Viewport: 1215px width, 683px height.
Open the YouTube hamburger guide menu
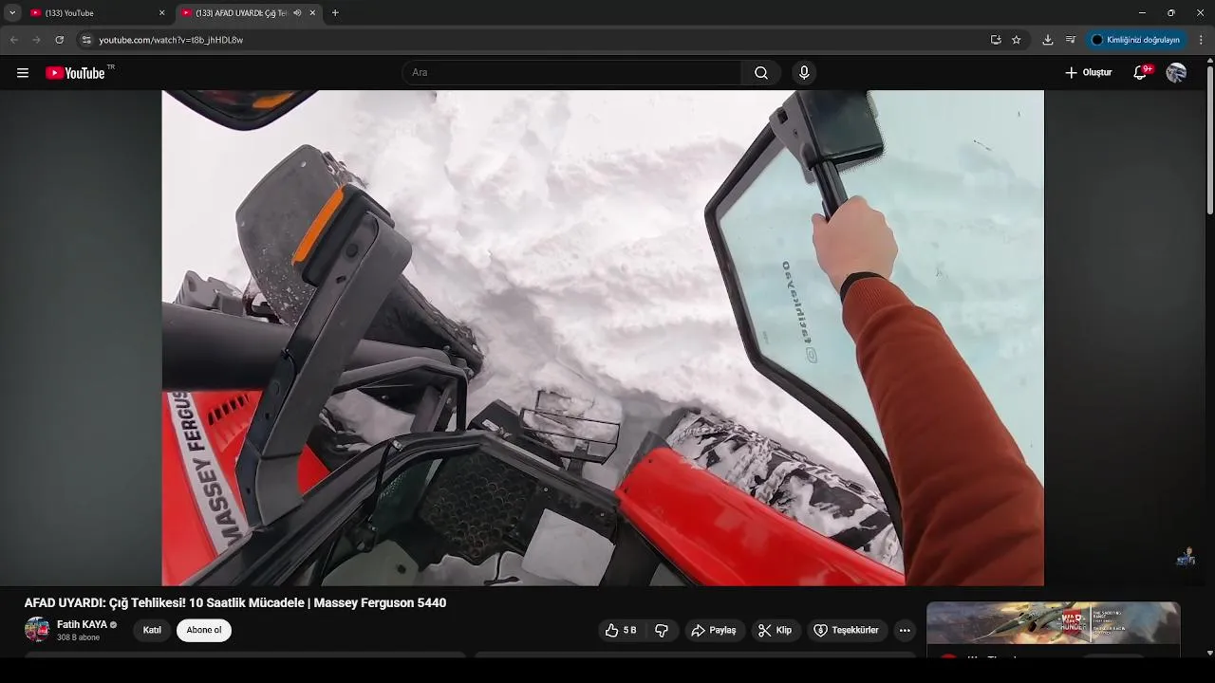(23, 73)
